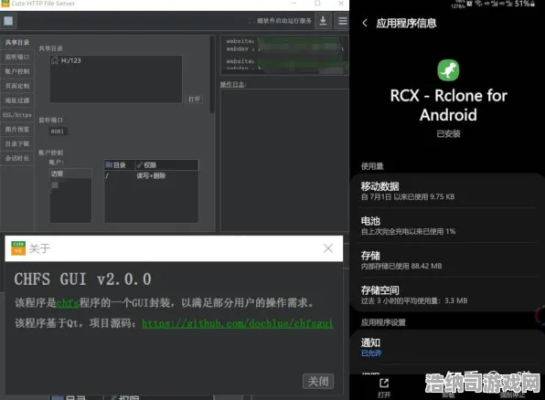Go back from 应用程序信息 screen

click(365, 23)
